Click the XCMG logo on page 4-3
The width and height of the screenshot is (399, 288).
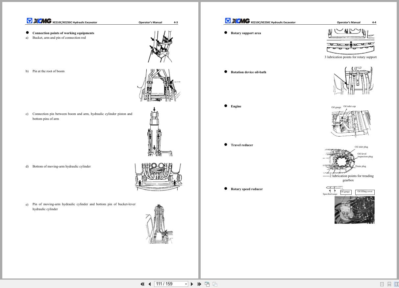tap(39, 21)
